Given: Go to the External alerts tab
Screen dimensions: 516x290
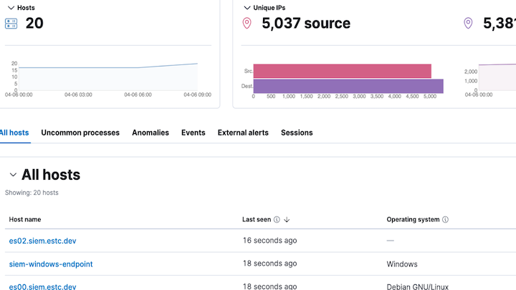Looking at the screenshot, I should pyautogui.click(x=243, y=132).
